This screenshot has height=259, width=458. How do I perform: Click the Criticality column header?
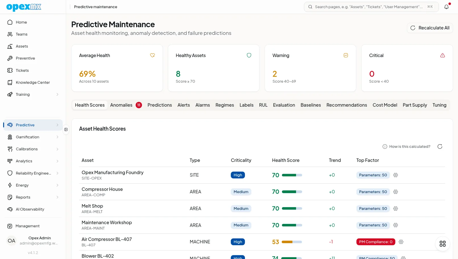click(x=241, y=160)
